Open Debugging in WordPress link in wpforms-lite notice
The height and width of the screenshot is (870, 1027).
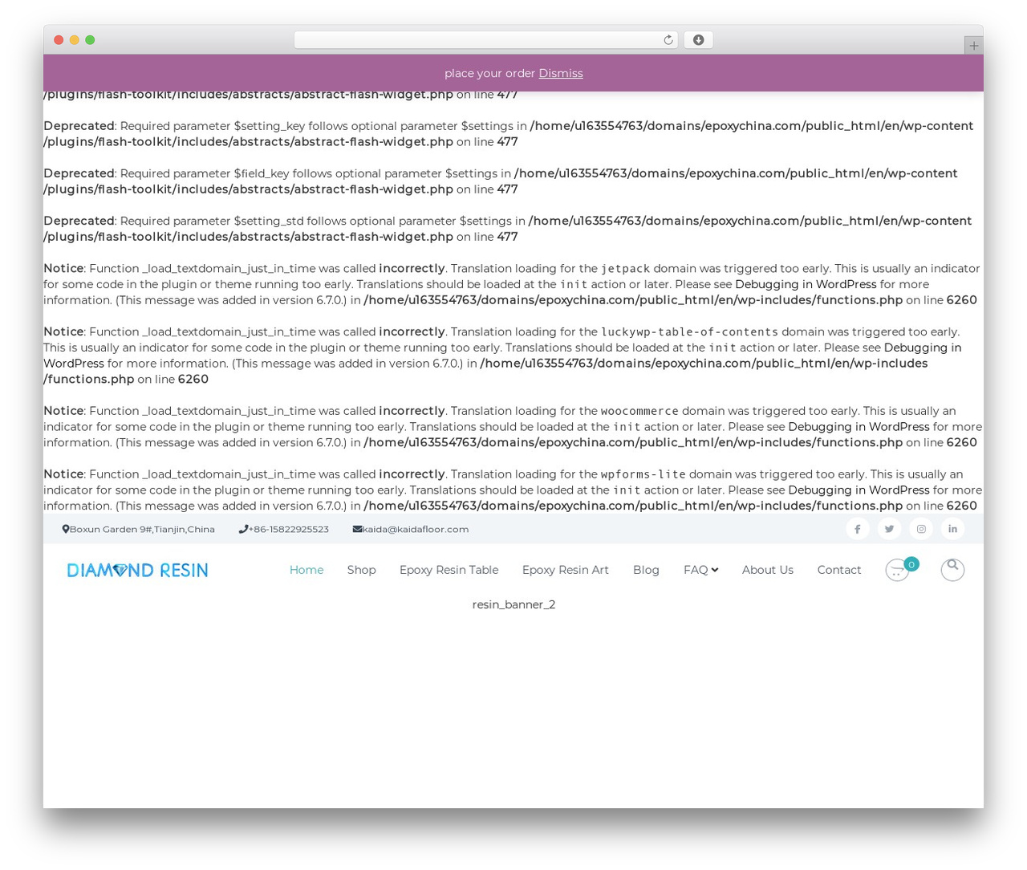click(859, 490)
